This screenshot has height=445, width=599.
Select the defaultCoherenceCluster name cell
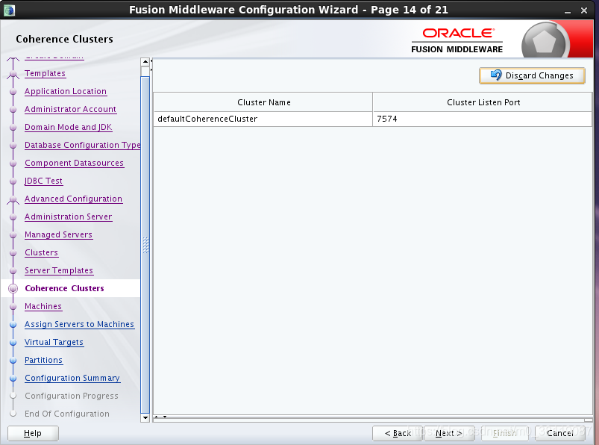click(263, 119)
